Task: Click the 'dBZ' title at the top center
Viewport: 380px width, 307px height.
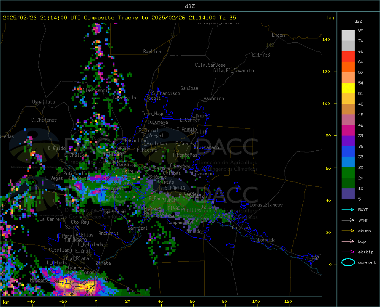Action: pyautogui.click(x=190, y=6)
